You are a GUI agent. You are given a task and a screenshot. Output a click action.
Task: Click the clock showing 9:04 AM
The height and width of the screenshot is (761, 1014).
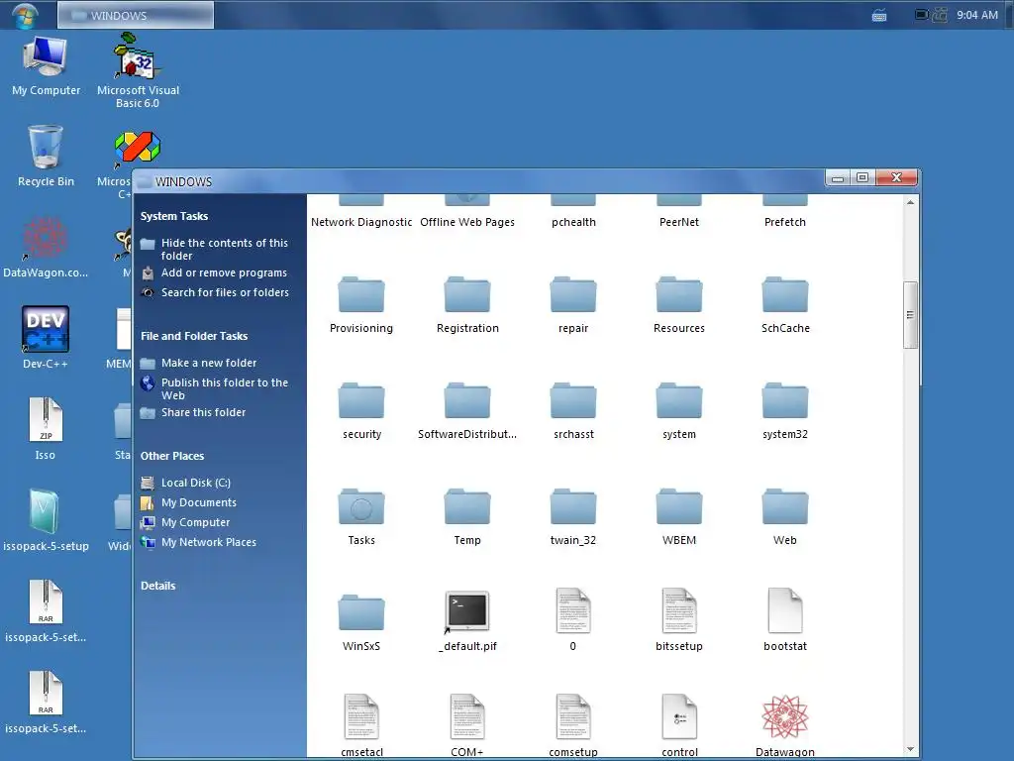point(977,15)
